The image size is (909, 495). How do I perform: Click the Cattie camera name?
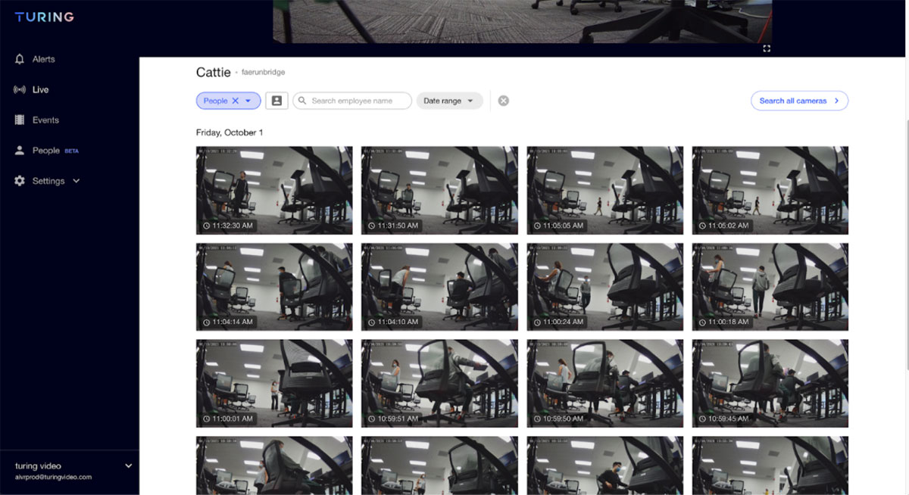click(x=212, y=72)
